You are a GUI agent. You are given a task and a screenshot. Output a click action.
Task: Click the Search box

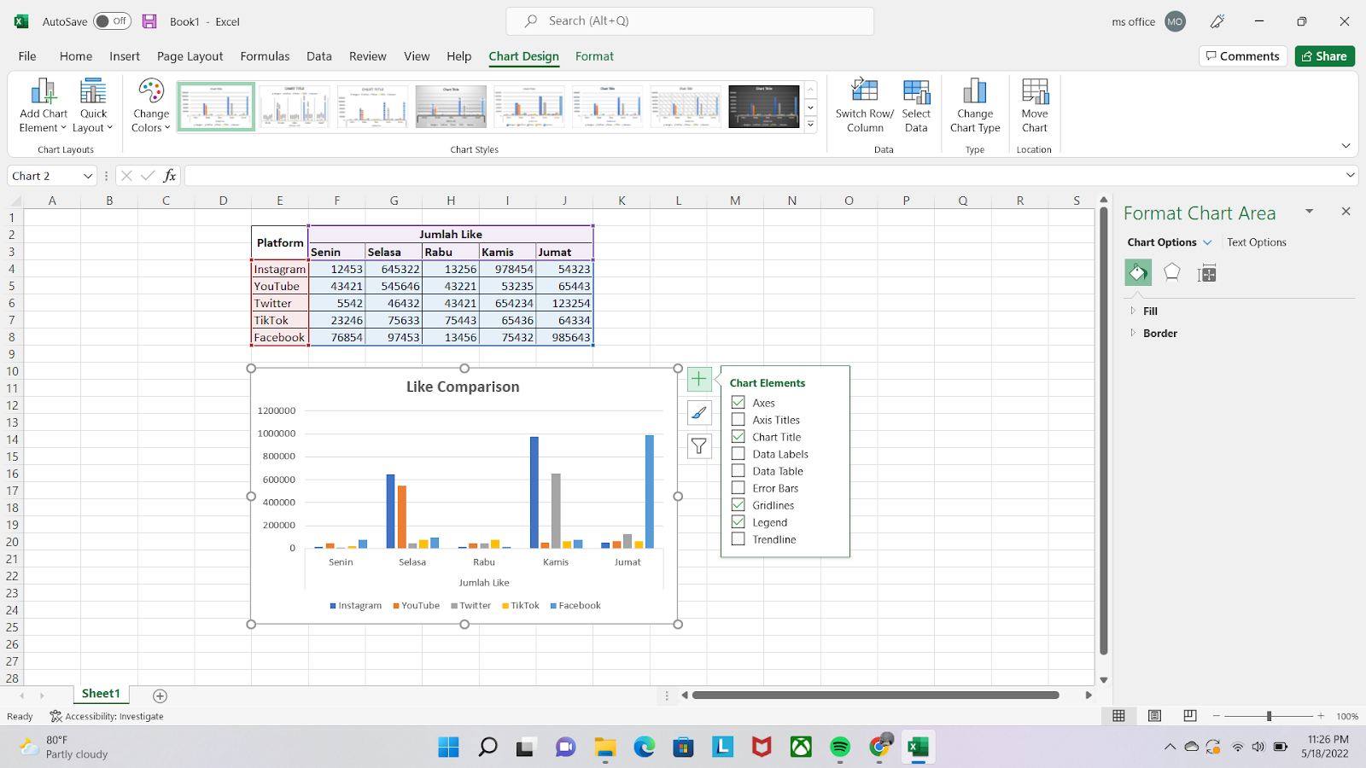point(690,21)
